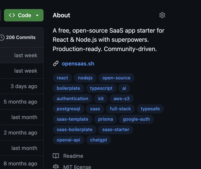Expand the green Code dropdown arrow
The image size is (201, 169).
click(x=37, y=15)
